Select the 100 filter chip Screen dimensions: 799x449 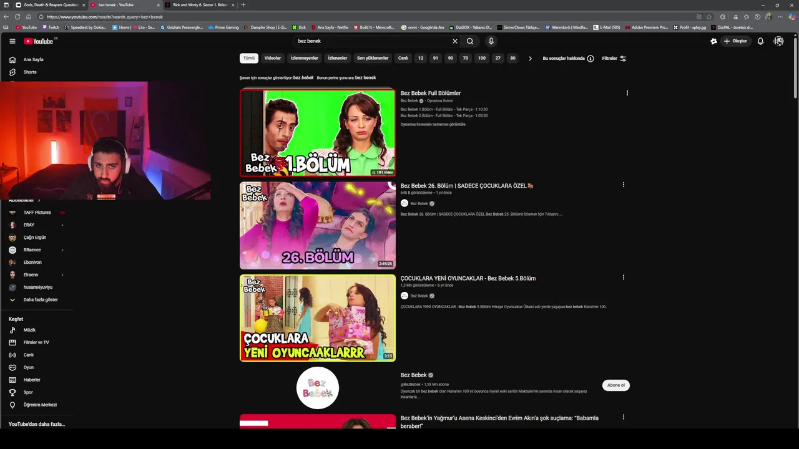tap(482, 58)
